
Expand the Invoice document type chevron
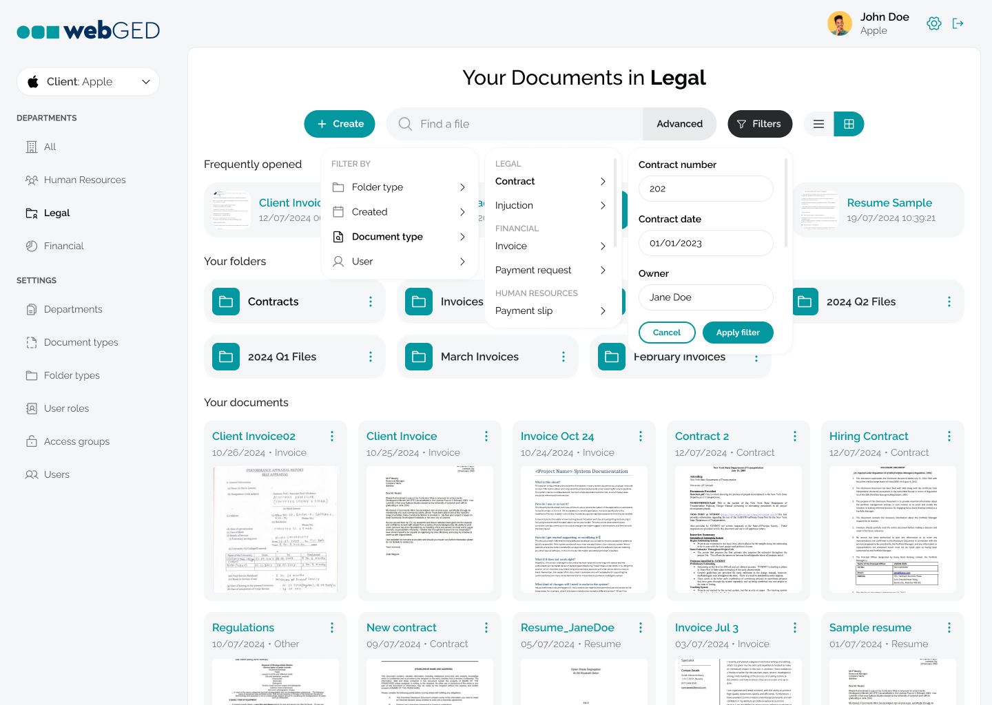click(x=603, y=246)
